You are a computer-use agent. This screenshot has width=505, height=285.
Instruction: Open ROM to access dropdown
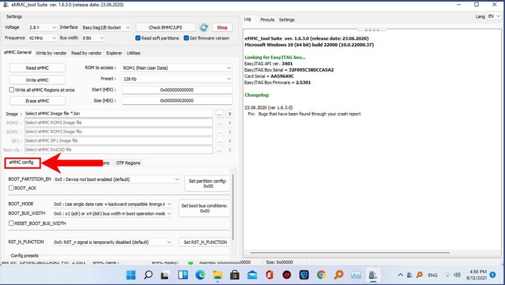(x=177, y=68)
